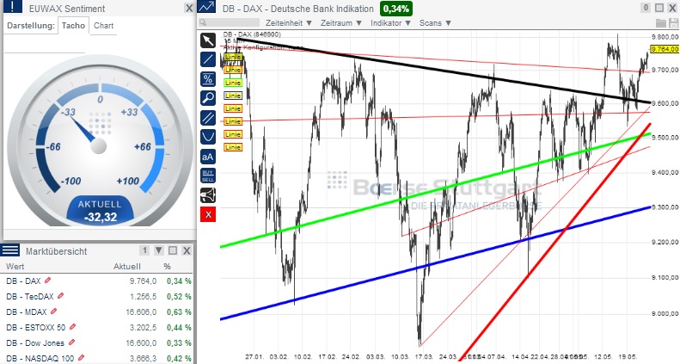Click the green 0,34% change badge
Viewport: 680px width, 364px height.
click(x=396, y=9)
